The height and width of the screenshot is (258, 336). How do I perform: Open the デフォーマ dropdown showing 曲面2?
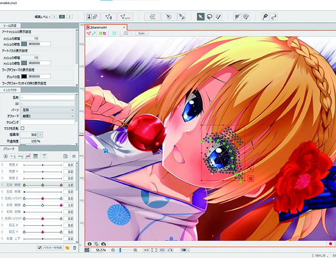(x=47, y=116)
